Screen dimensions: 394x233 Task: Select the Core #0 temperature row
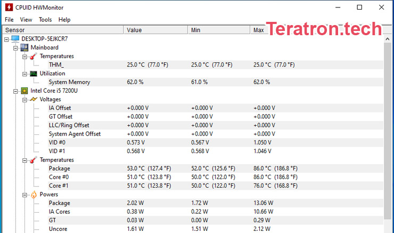216,177
